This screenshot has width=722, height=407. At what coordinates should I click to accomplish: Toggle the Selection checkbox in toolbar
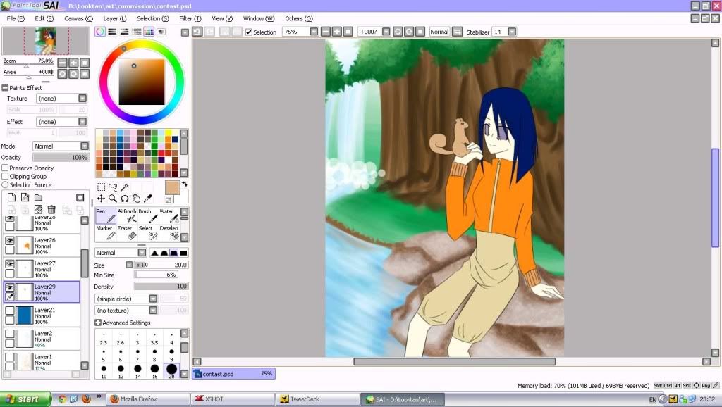[249, 32]
